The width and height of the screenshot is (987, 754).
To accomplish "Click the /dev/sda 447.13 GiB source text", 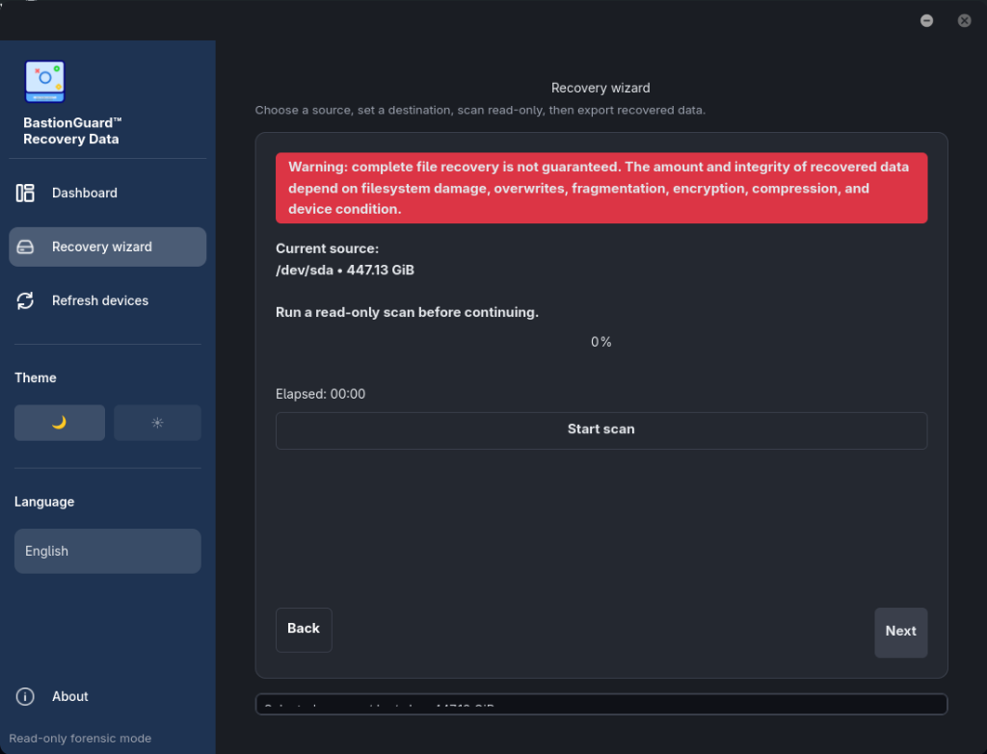I will click(345, 271).
